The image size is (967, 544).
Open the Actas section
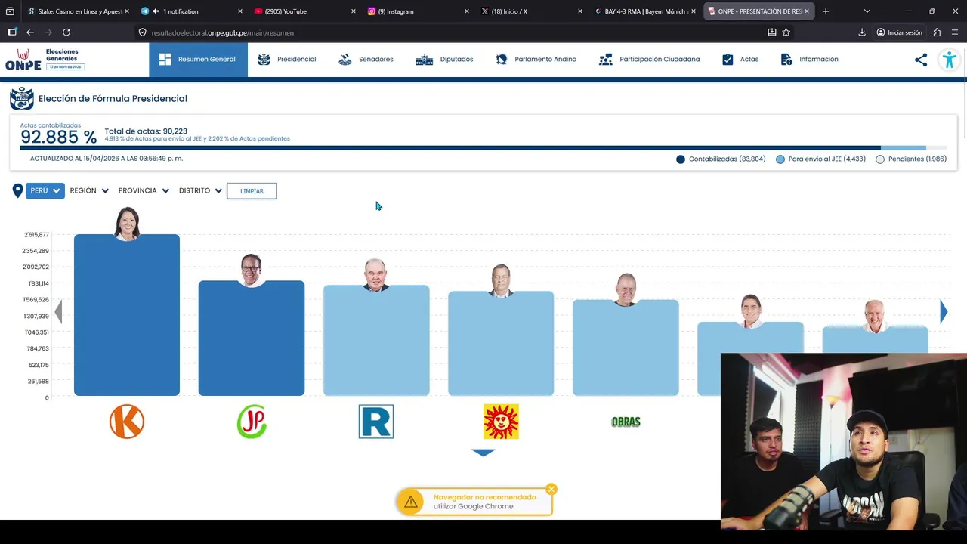740,60
